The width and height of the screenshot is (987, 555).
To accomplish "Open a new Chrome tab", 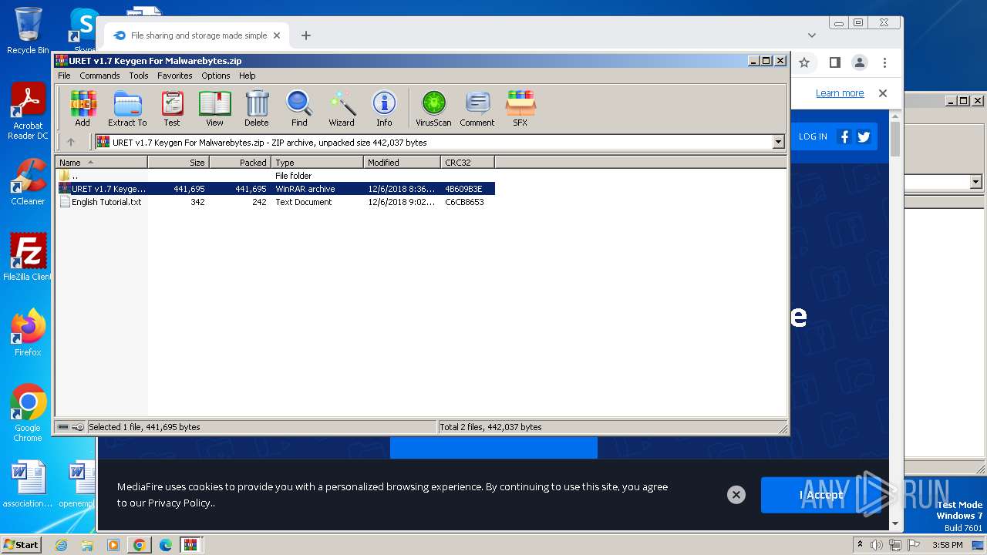I will pos(306,35).
